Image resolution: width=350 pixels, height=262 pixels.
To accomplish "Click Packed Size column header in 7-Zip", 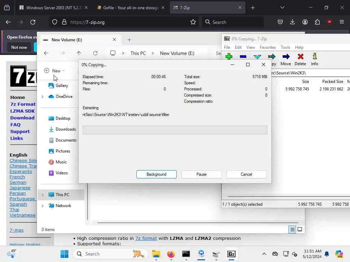I will [332, 82].
